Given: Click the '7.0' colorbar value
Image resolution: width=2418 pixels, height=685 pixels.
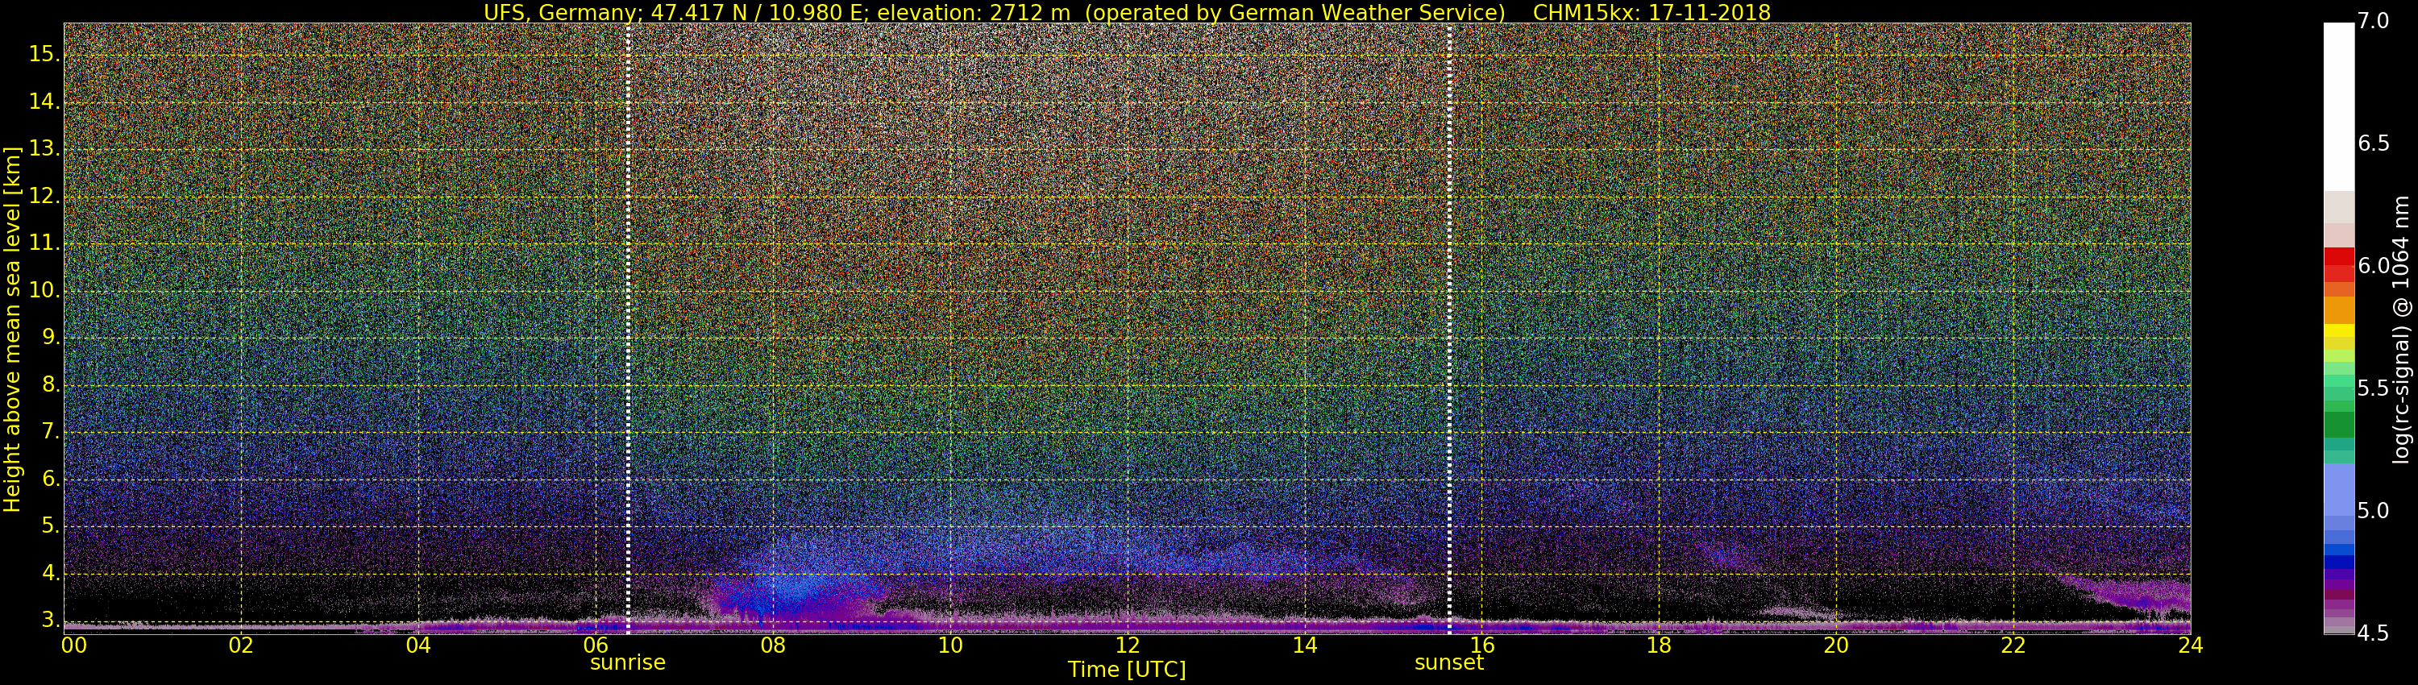Looking at the screenshot, I should coord(2374,21).
